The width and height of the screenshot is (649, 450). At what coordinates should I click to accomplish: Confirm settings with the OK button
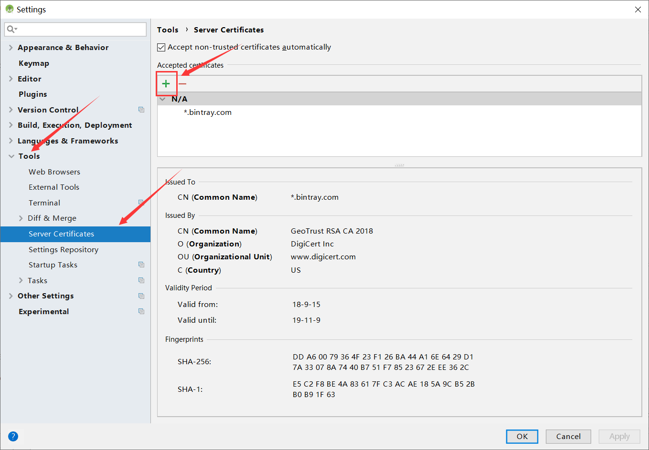[x=522, y=436]
